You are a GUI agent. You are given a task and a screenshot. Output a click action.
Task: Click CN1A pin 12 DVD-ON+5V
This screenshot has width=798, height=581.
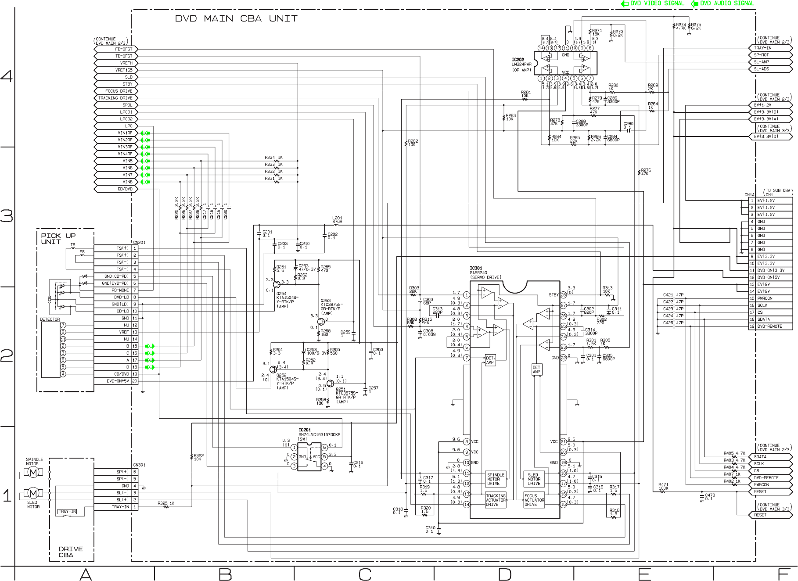[771, 277]
